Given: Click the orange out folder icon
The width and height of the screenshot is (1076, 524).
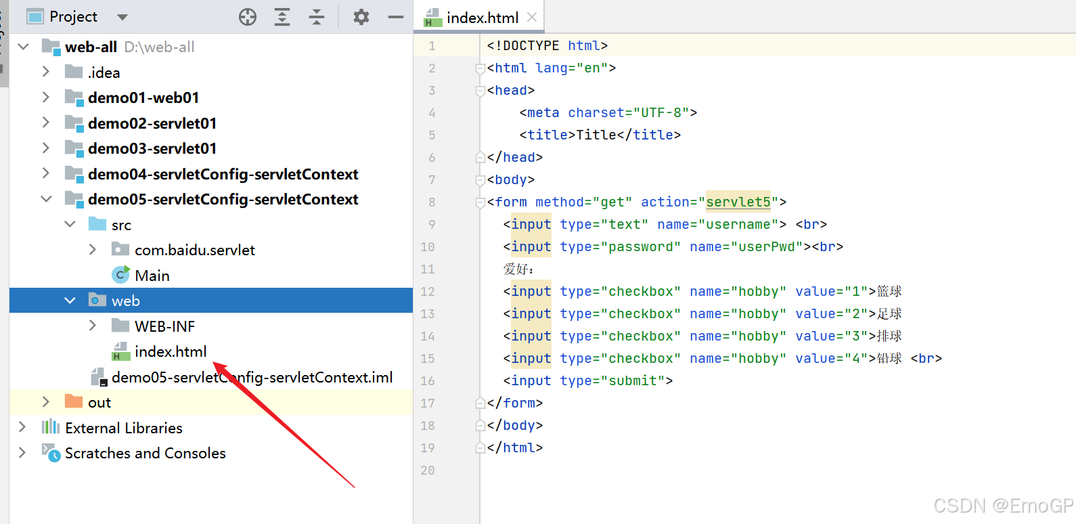Looking at the screenshot, I should click(x=74, y=401).
